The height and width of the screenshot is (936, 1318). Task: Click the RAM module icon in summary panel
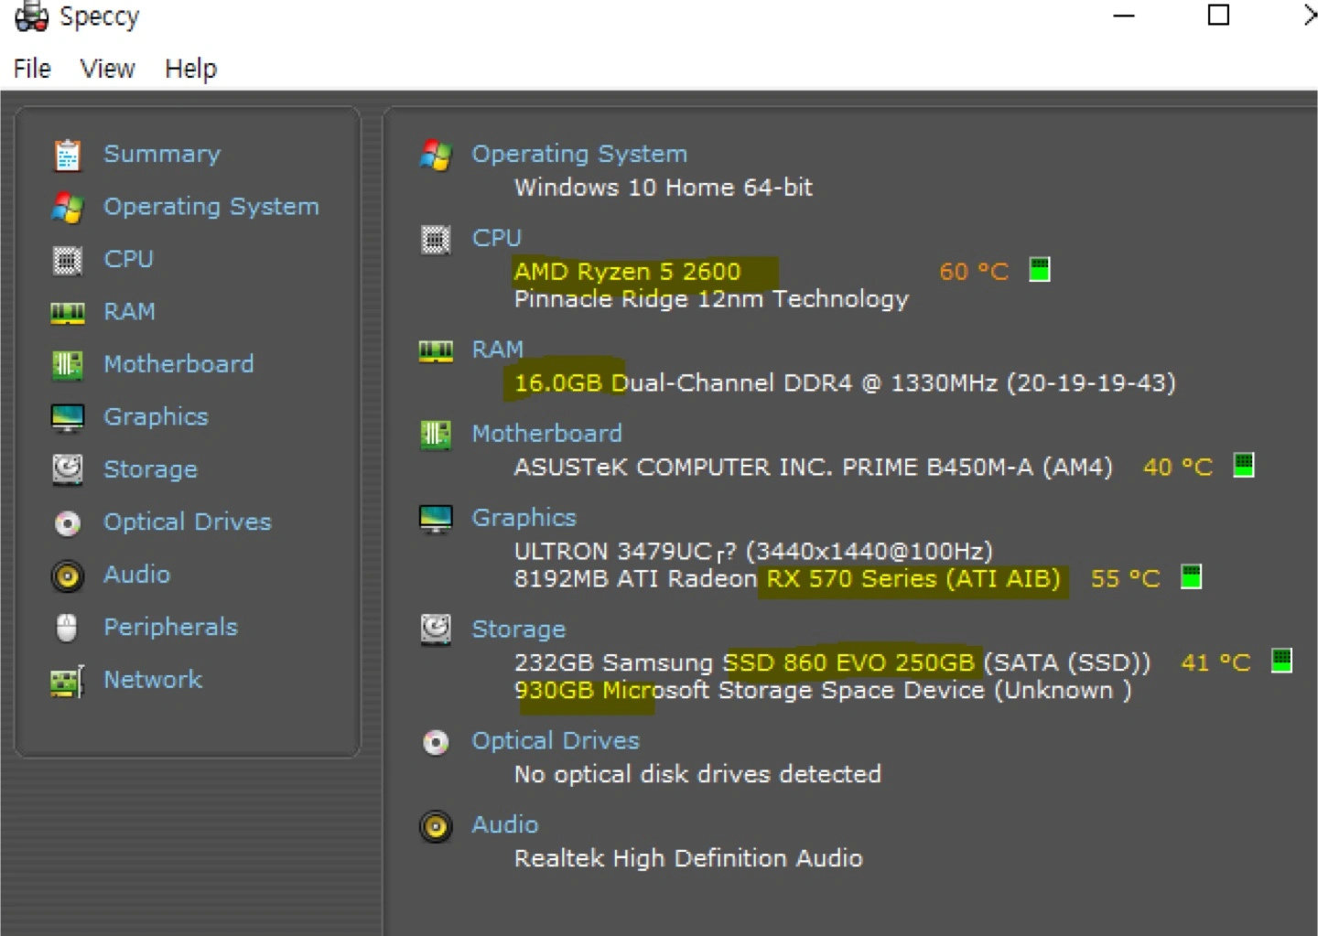[x=436, y=351]
